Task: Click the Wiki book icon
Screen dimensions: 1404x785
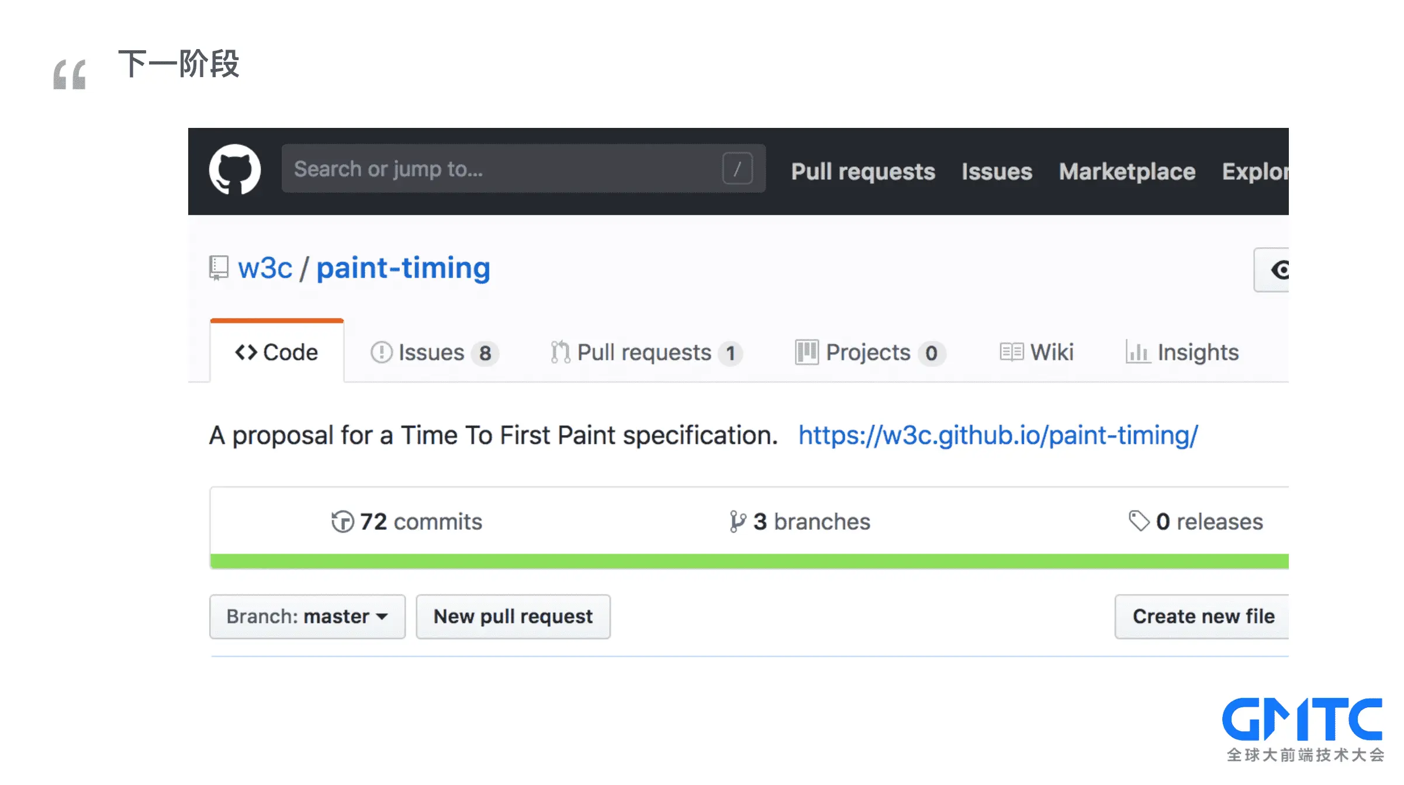Action: [1011, 352]
